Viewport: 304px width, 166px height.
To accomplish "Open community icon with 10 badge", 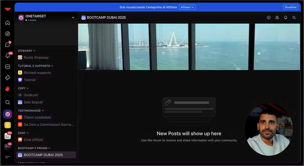I will coord(8,147).
